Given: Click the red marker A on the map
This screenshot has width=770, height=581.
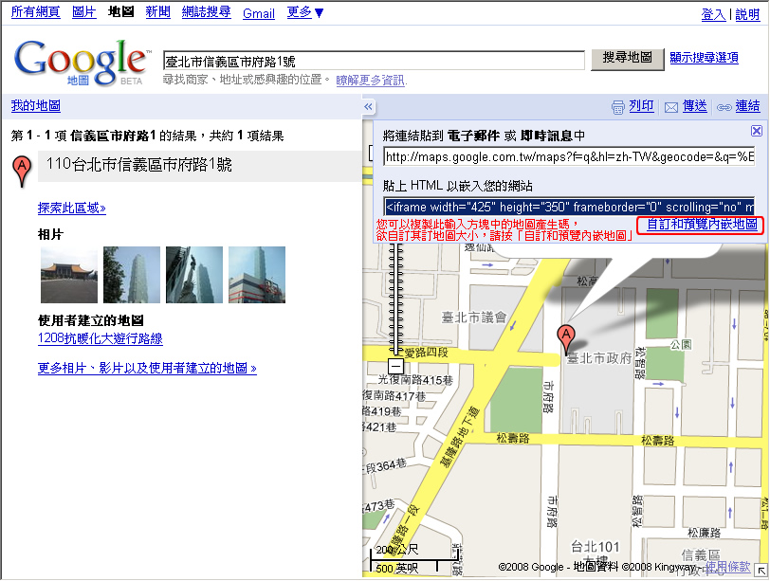Looking at the screenshot, I should pyautogui.click(x=566, y=338).
